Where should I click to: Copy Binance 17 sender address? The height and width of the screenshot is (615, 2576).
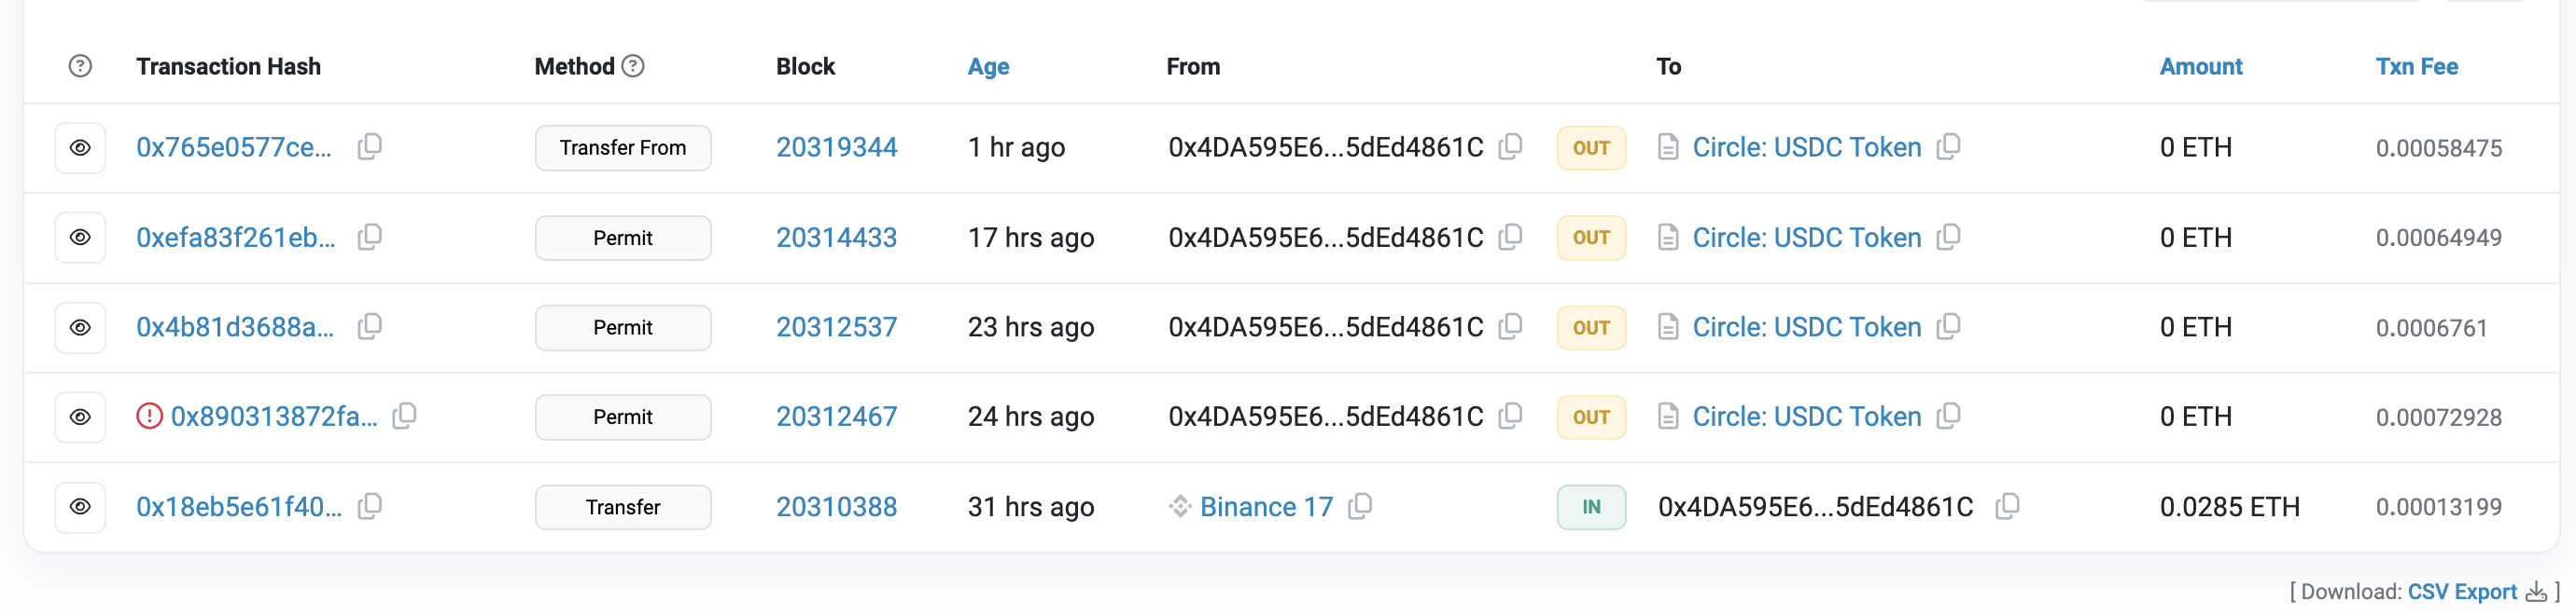(1360, 506)
